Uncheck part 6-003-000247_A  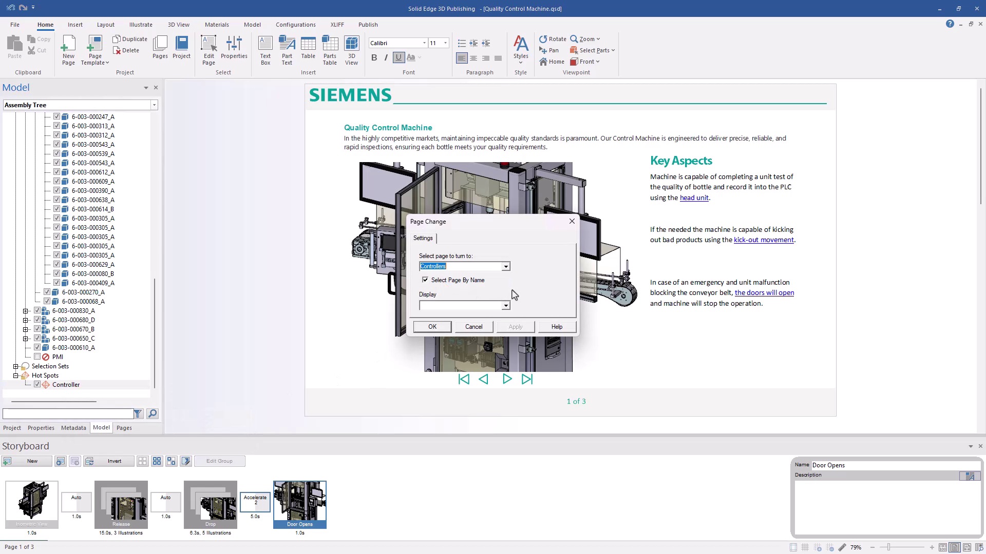(56, 116)
